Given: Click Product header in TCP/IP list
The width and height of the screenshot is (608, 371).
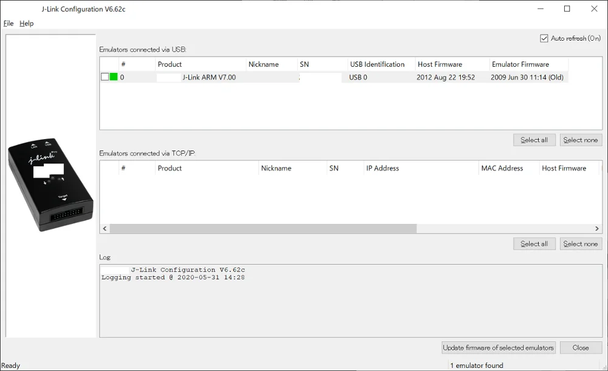Looking at the screenshot, I should coord(207,168).
